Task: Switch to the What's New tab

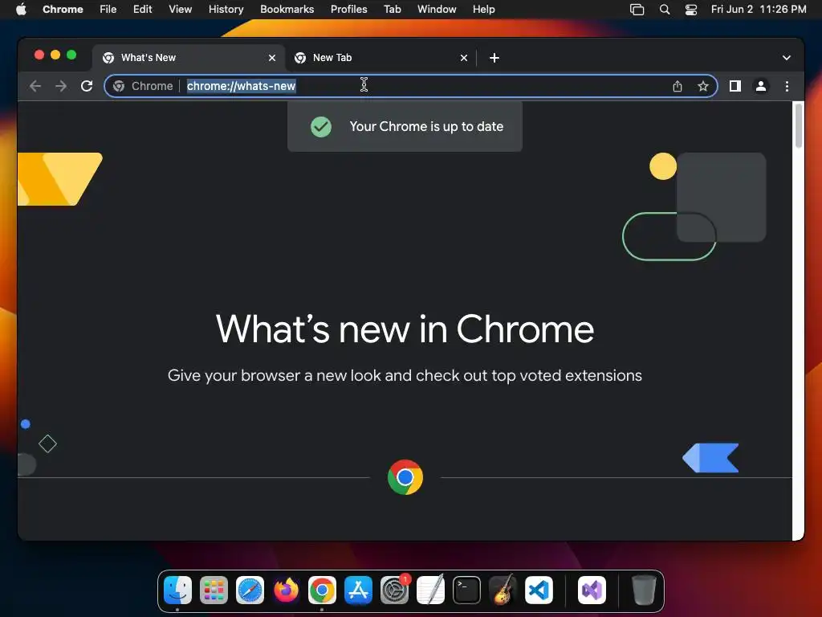Action: point(189,58)
